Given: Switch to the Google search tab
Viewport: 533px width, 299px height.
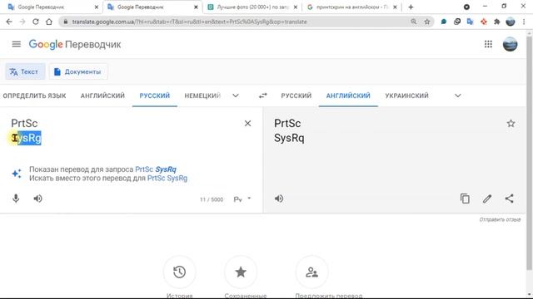Looking at the screenshot, I should tap(351, 7).
